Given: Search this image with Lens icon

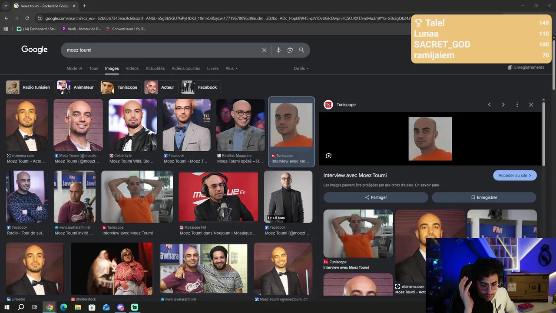Looking at the screenshot, I should [x=328, y=156].
